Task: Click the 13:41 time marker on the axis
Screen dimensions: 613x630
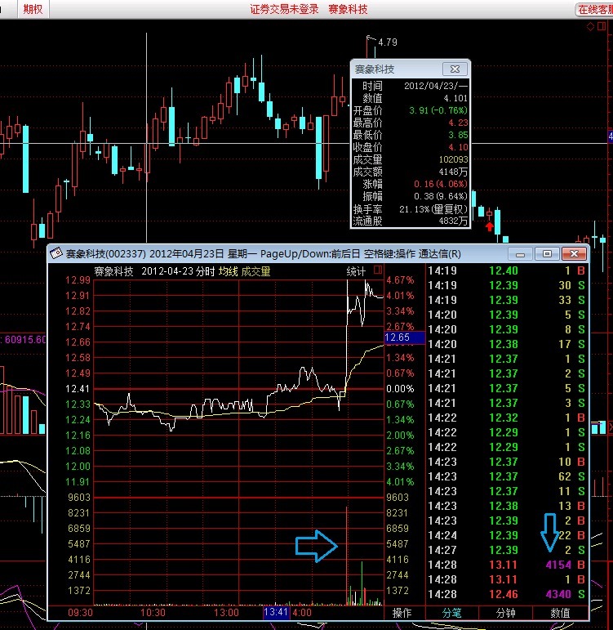Action: (x=275, y=612)
